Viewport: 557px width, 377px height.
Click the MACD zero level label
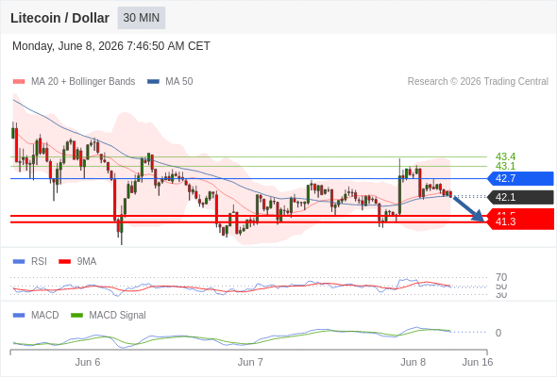pos(498,333)
